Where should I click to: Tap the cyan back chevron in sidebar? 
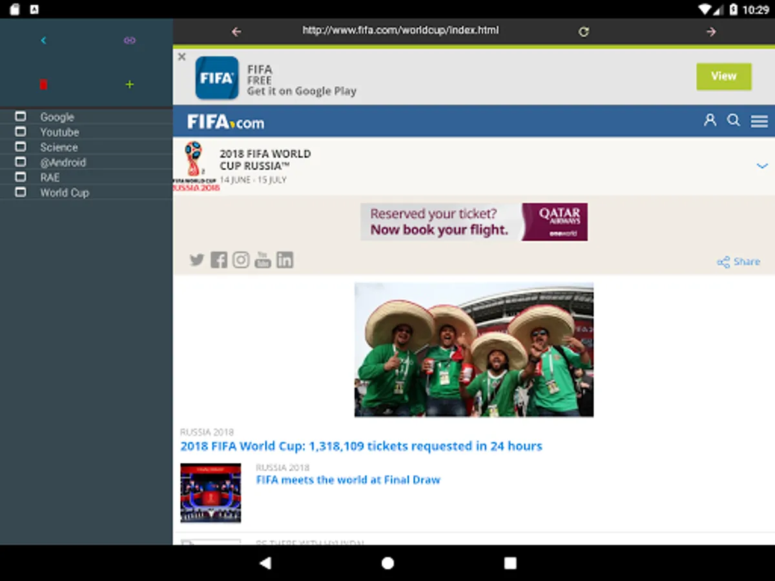[x=43, y=41]
